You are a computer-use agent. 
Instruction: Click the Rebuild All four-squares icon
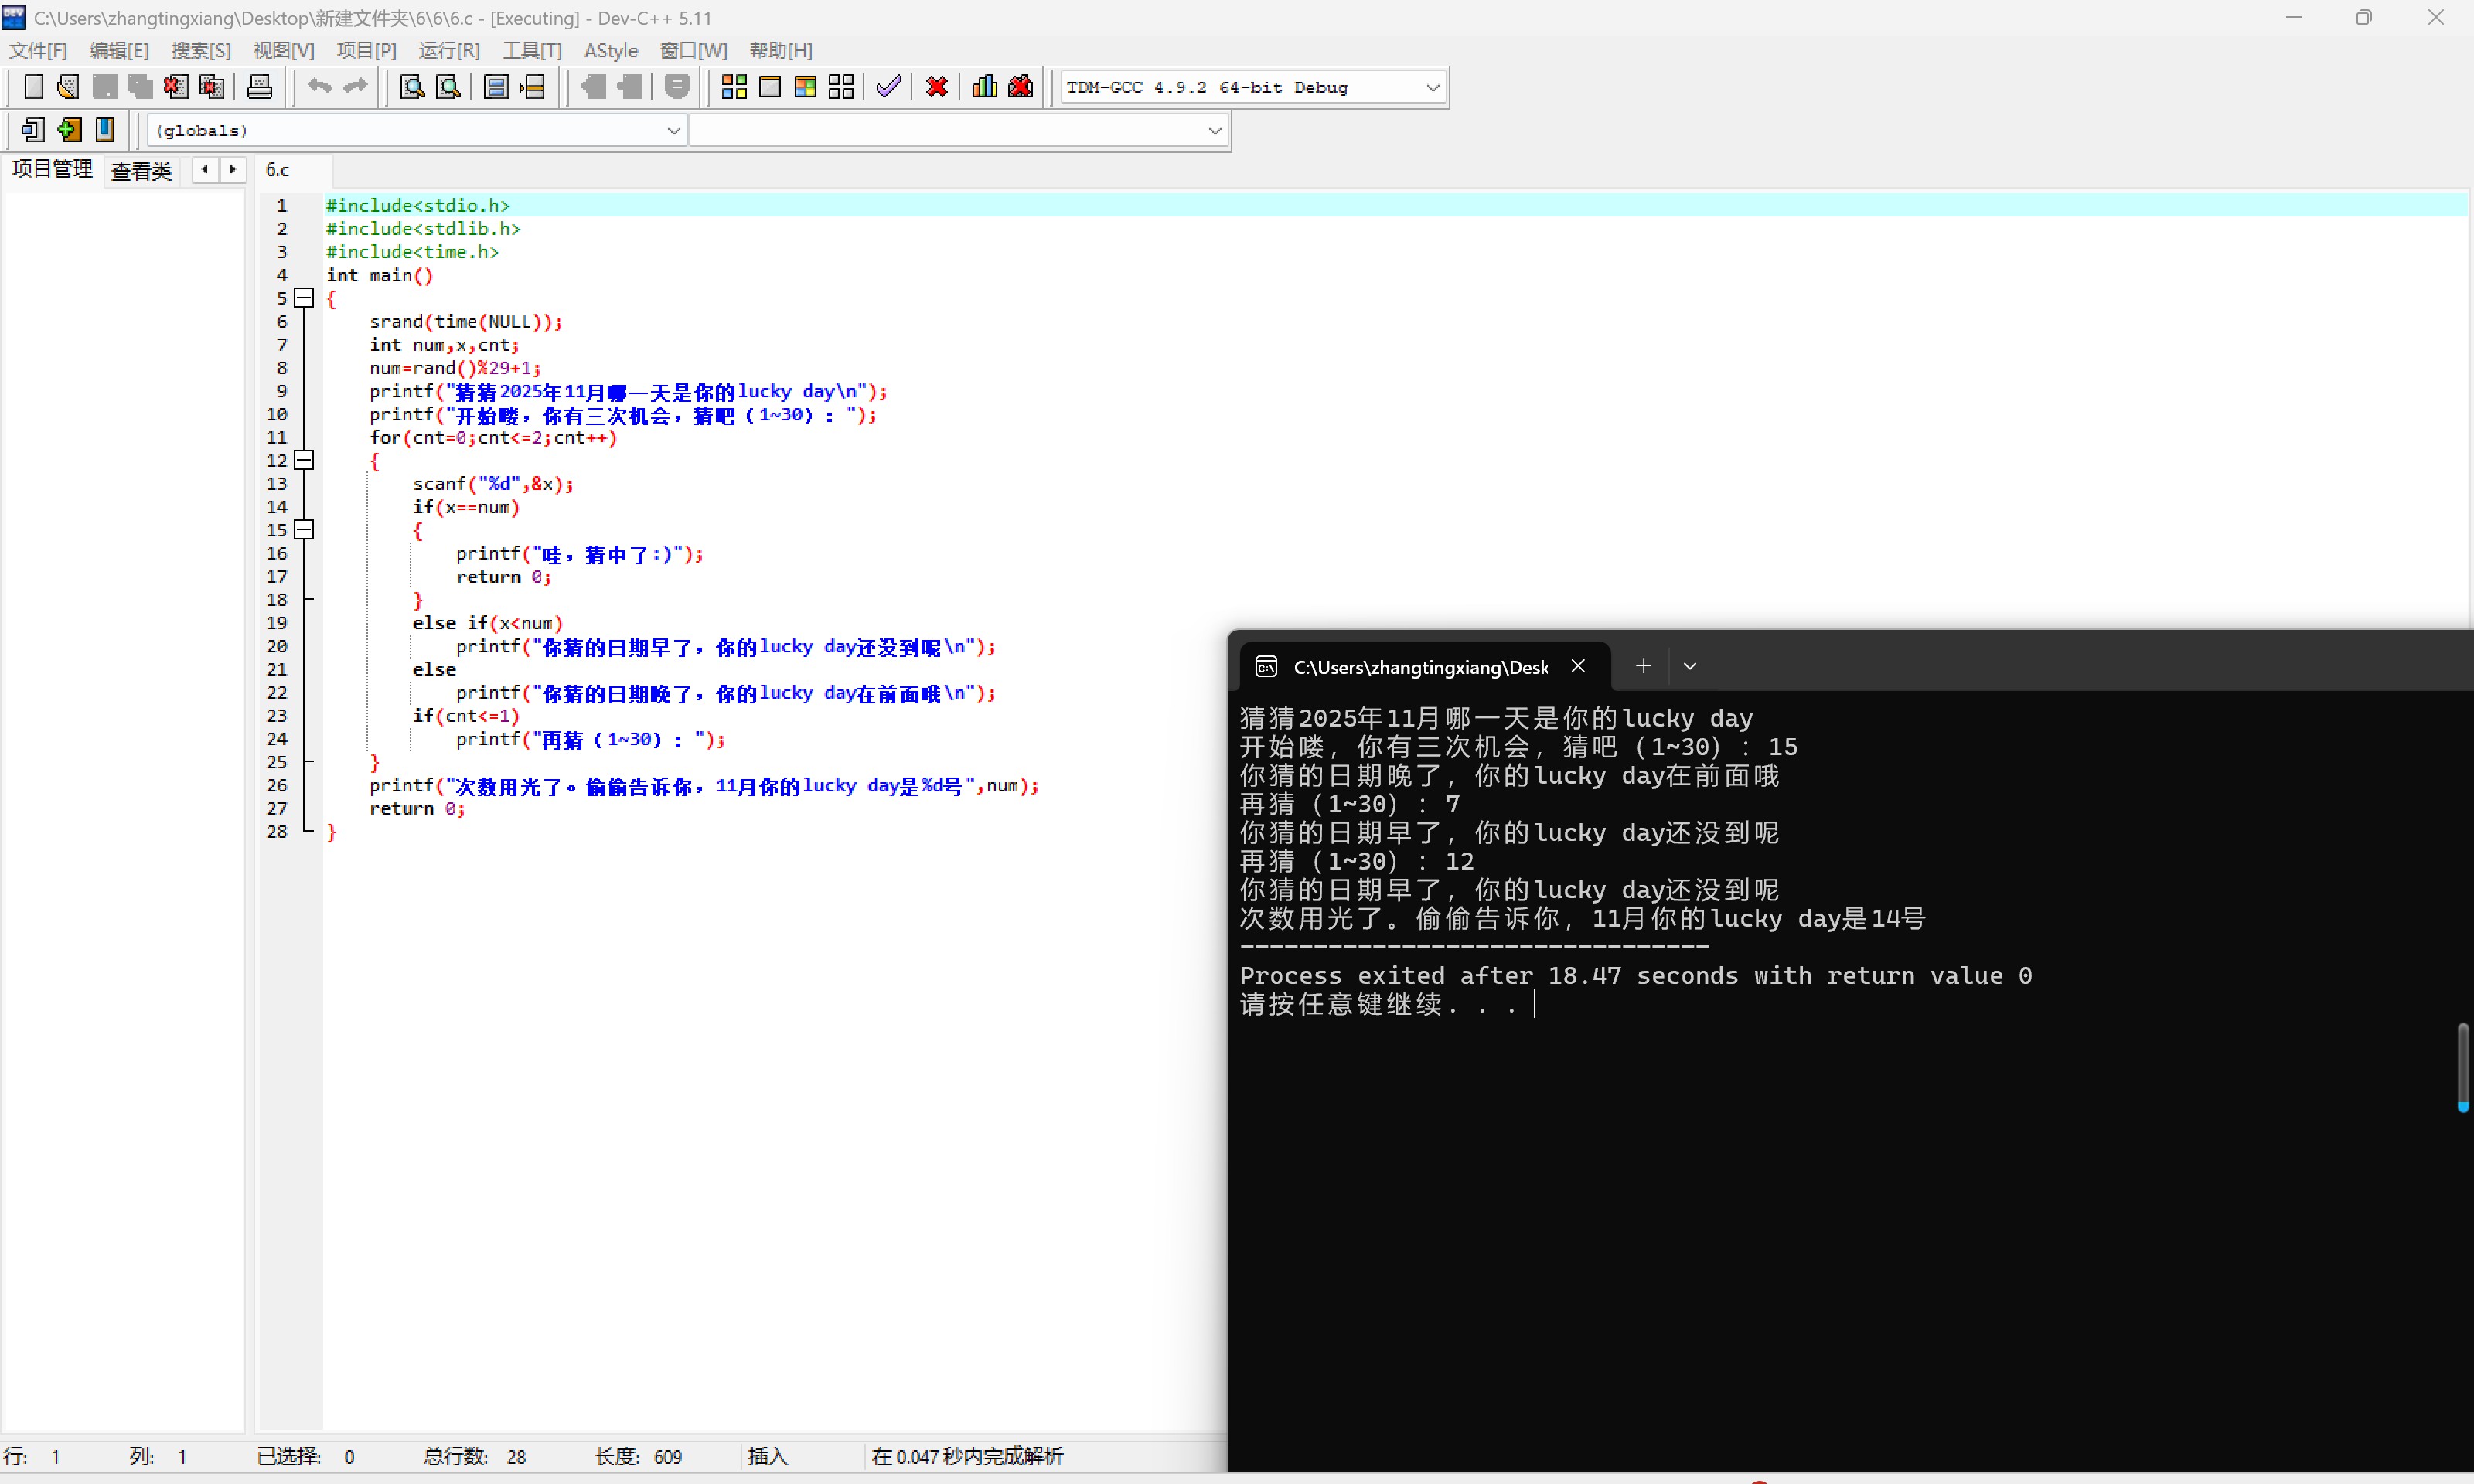(841, 87)
